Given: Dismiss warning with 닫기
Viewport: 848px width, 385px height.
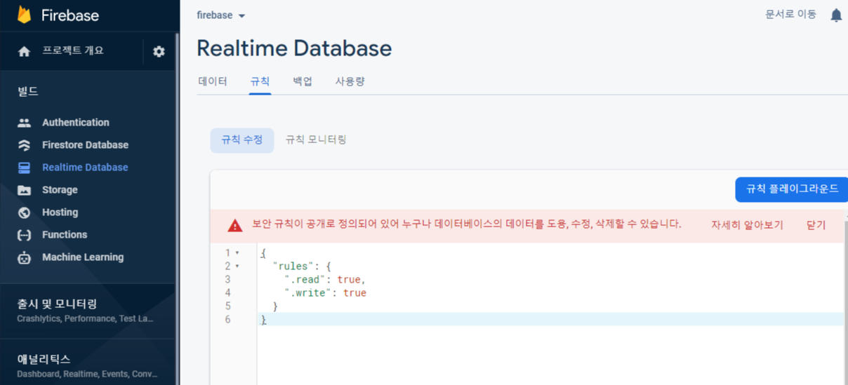Looking at the screenshot, I should coord(816,225).
